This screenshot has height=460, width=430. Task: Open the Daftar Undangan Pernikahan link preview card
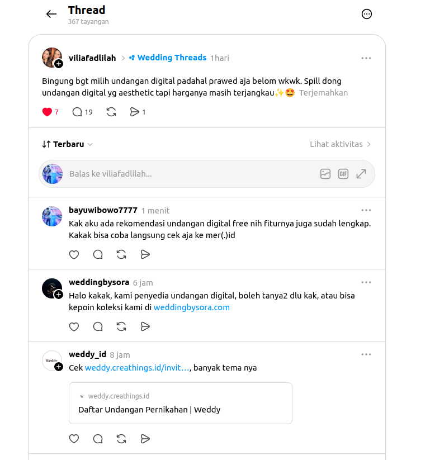(181, 404)
